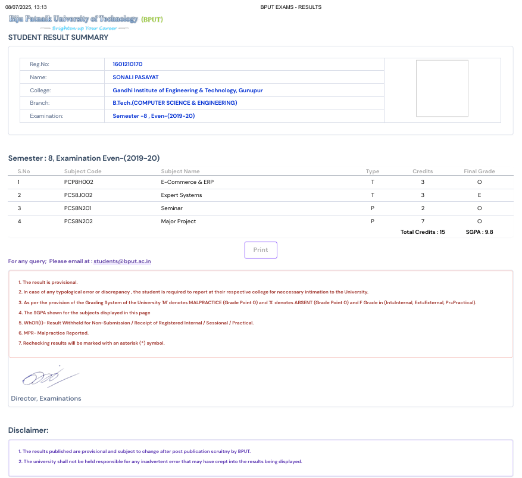Select examination text Semester -8 , Even-(2019-20)

click(154, 116)
